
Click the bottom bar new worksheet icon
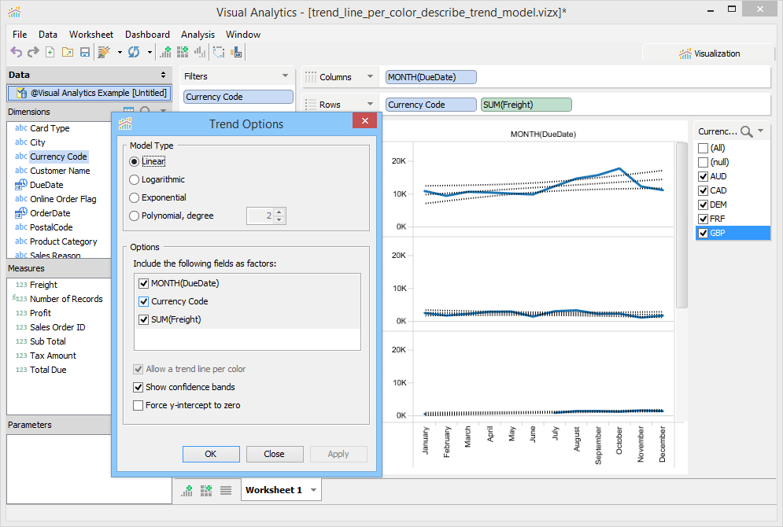tap(187, 491)
